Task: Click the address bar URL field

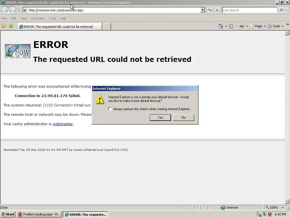Action: (112, 10)
